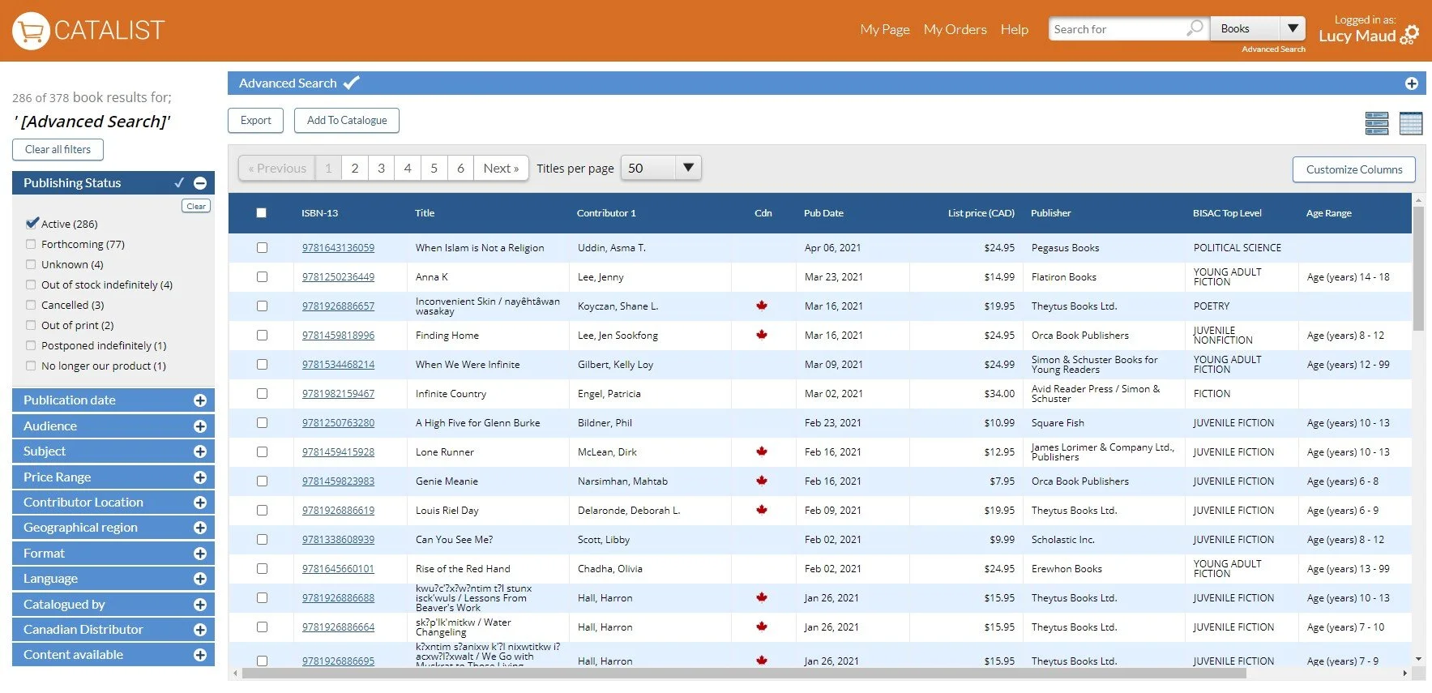The height and width of the screenshot is (693, 1432).
Task: Open My Orders in top navigation
Action: click(955, 29)
